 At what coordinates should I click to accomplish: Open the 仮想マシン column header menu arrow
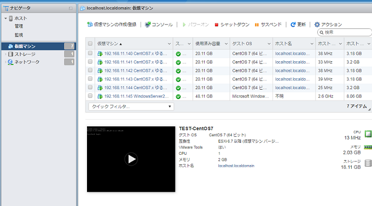point(169,44)
